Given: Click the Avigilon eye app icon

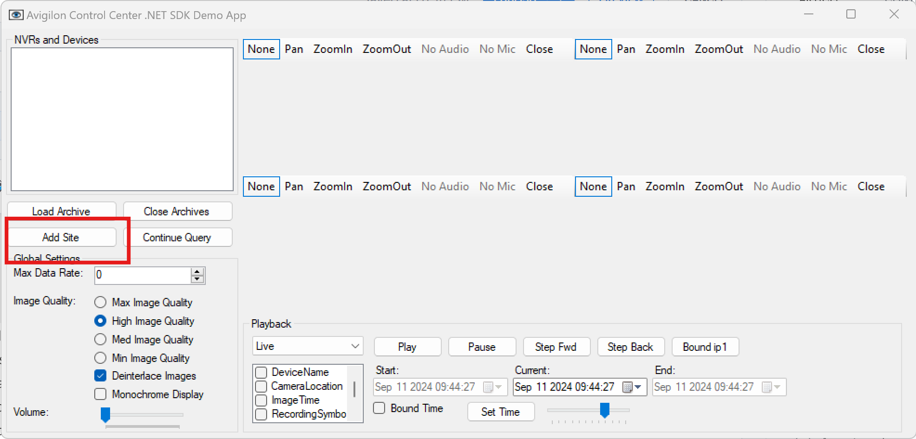Looking at the screenshot, I should pos(16,15).
